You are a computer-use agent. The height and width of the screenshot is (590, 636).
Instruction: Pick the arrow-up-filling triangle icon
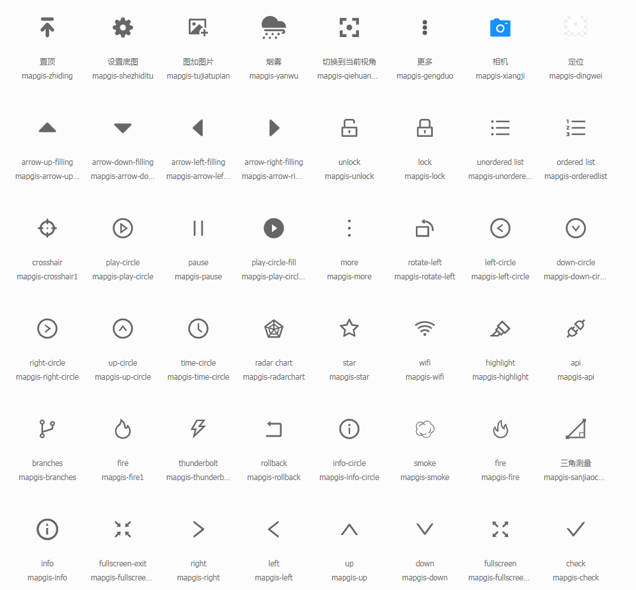click(47, 128)
